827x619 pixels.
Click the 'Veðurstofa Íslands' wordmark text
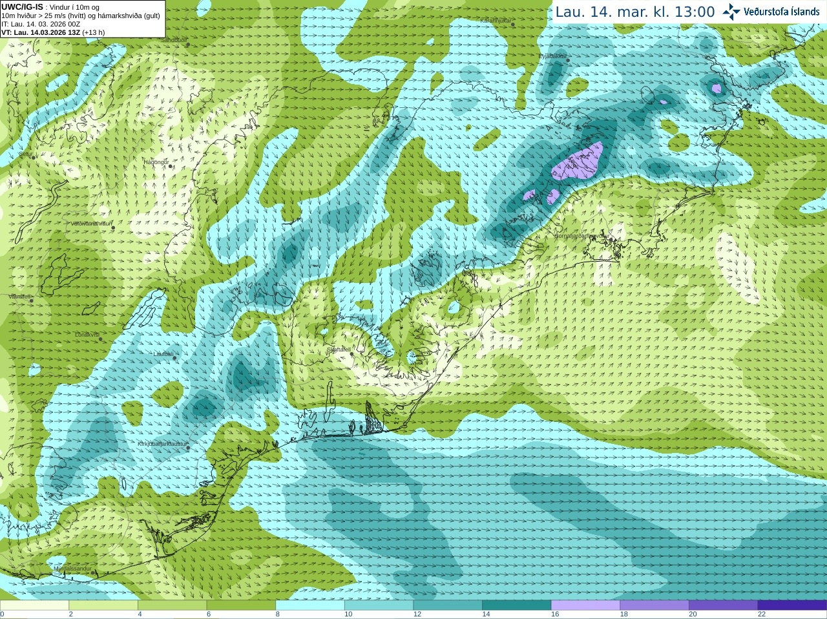pyautogui.click(x=782, y=12)
